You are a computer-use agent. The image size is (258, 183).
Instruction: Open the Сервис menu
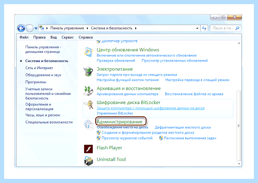click(x=67, y=37)
